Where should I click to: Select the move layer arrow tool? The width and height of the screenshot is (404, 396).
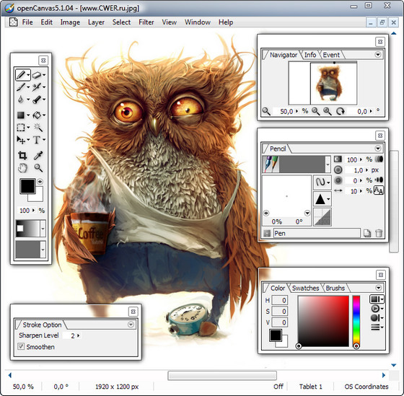(21, 140)
